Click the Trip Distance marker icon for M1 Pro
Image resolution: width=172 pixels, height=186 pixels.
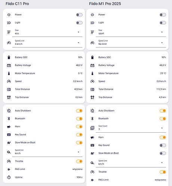(92, 97)
